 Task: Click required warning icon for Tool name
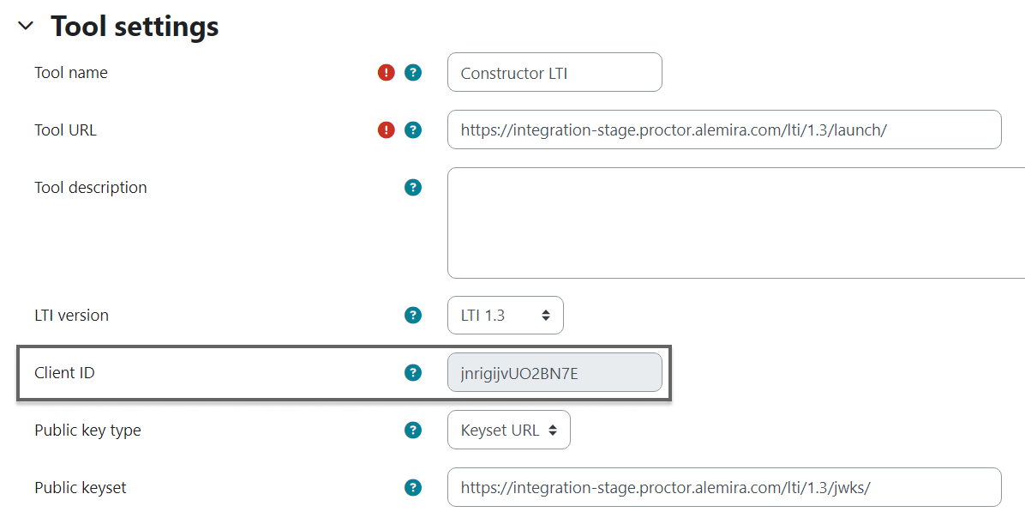coord(387,73)
